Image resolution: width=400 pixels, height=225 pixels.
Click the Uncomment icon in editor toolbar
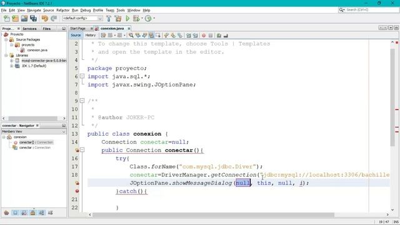(x=226, y=36)
